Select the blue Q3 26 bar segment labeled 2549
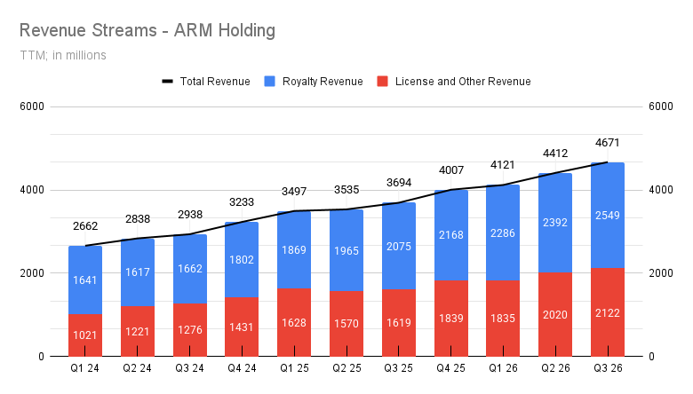 (607, 215)
